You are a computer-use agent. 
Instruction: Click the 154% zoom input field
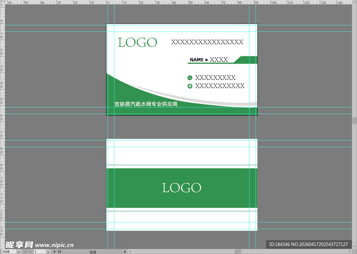(8, 252)
